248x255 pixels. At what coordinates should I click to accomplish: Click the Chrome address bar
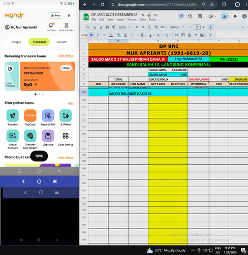[x=158, y=5]
